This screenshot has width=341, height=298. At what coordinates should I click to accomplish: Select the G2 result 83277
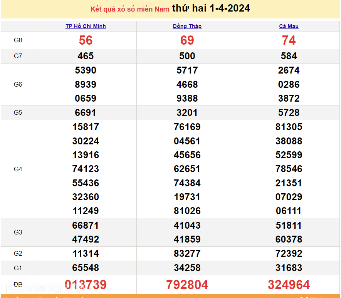(187, 254)
